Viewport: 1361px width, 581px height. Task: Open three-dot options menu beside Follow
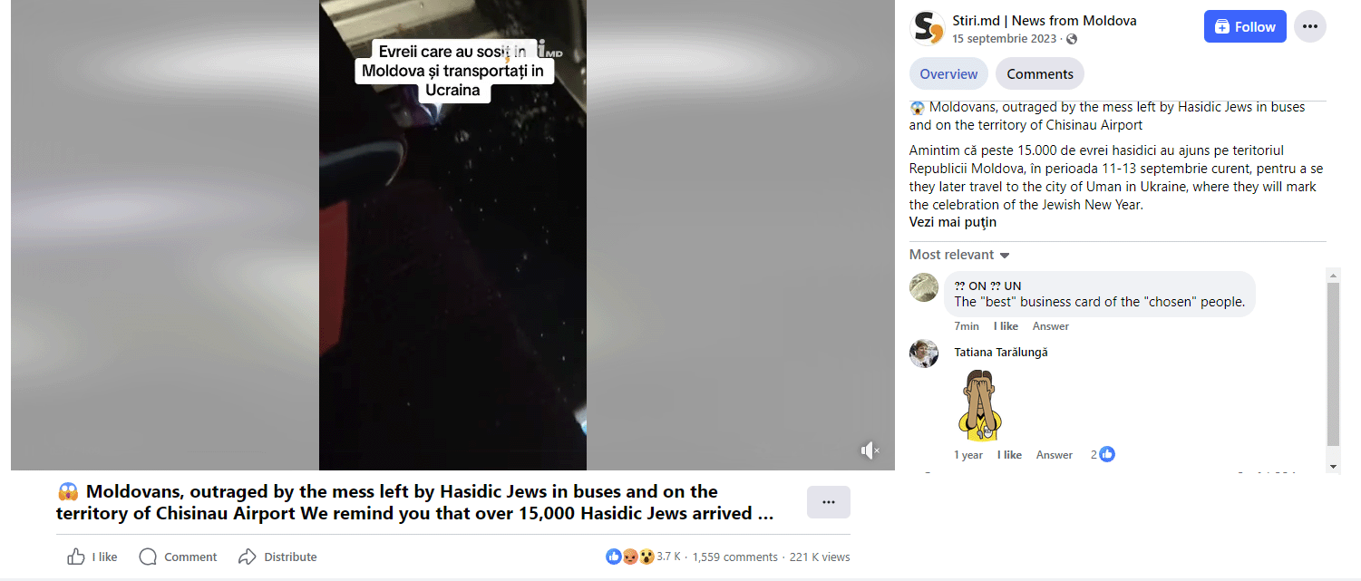click(1309, 26)
